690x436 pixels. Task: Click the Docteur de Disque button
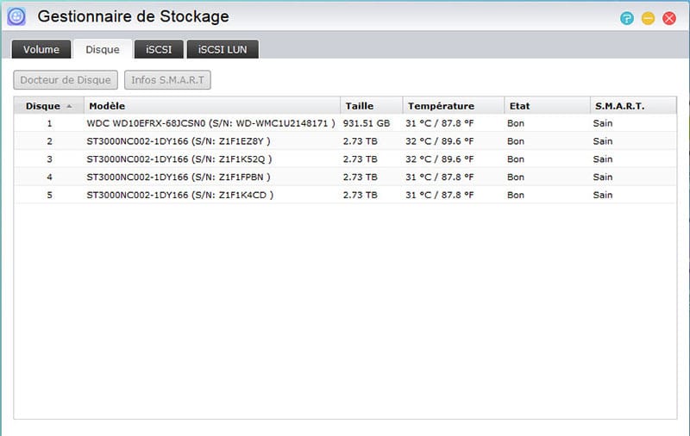66,80
